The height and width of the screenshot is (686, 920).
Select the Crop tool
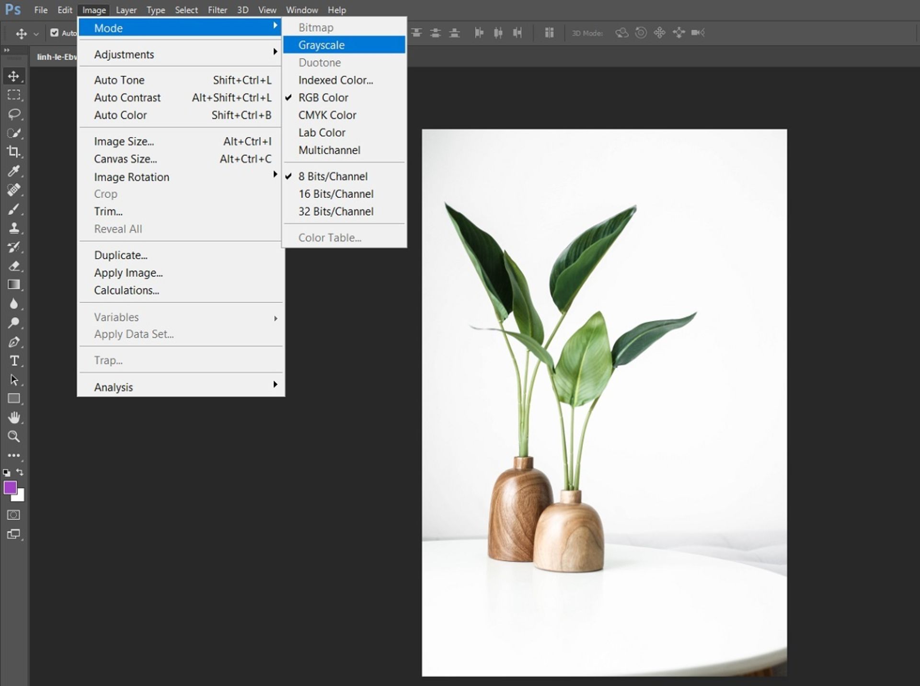pos(14,152)
